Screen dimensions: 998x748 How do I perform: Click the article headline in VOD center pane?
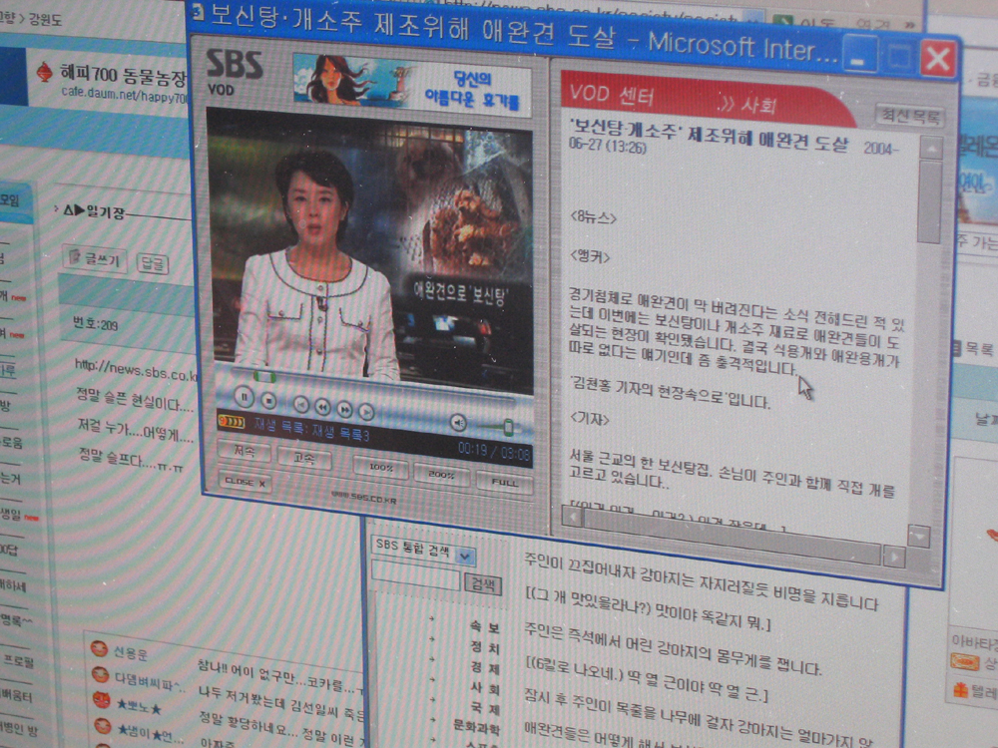tap(708, 136)
